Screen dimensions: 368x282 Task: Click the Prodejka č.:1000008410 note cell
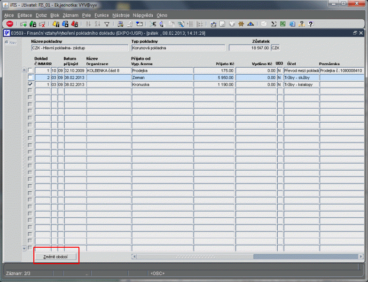tap(342, 70)
